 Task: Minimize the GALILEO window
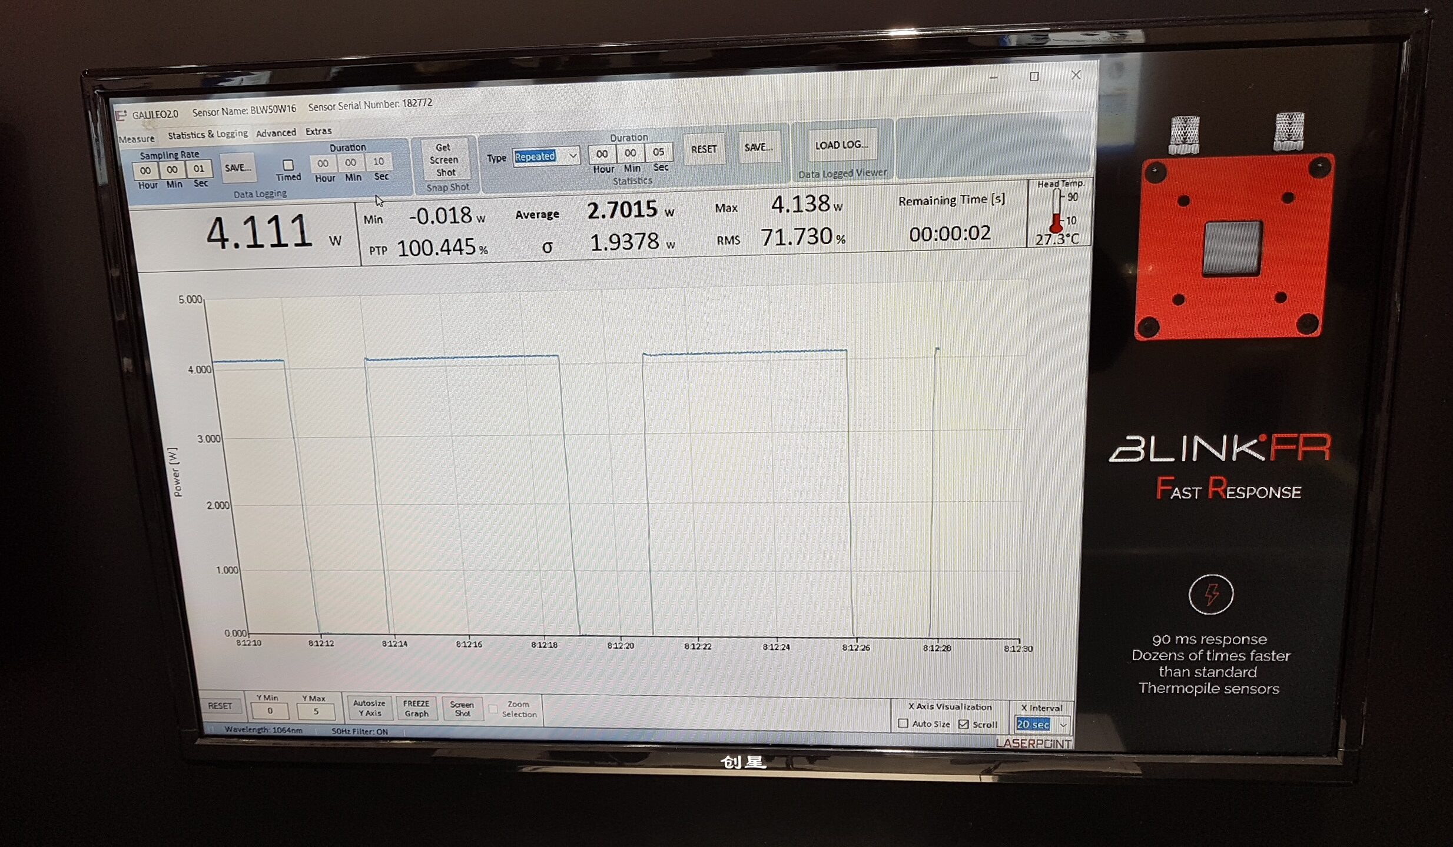pyautogui.click(x=993, y=78)
